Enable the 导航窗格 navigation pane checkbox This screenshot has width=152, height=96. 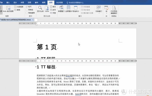click(x=27, y=13)
